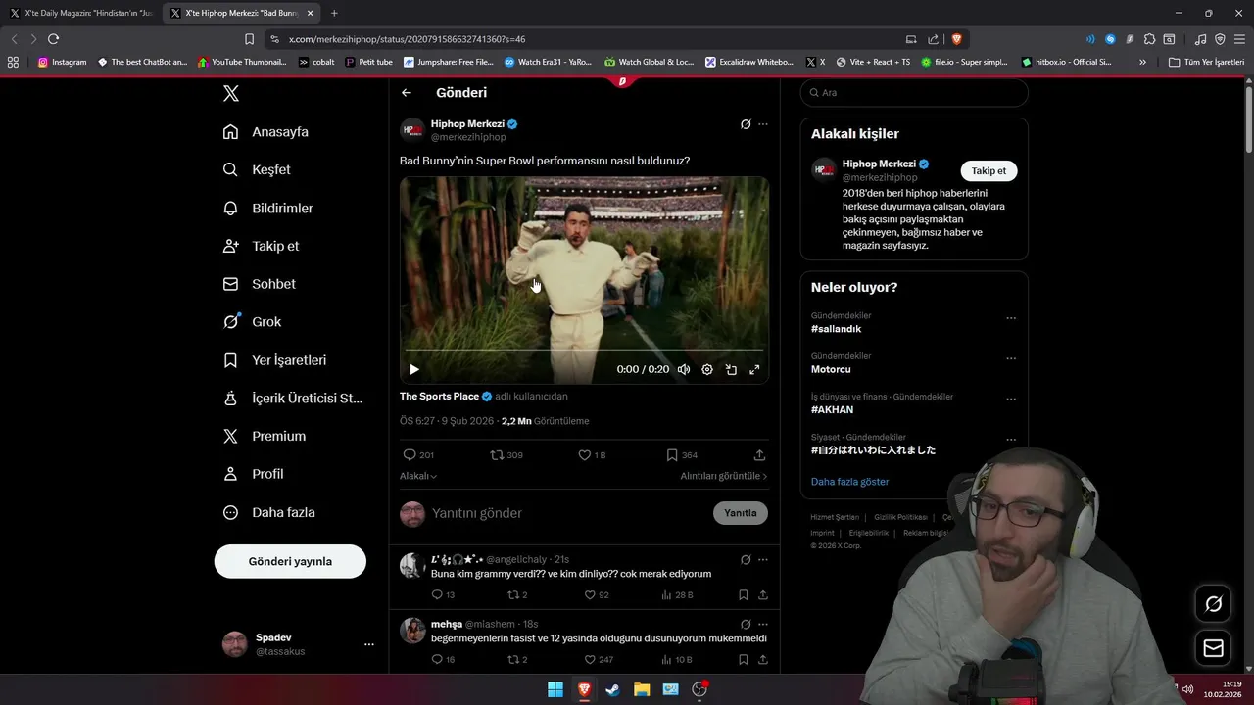1254x705 pixels.
Task: Open more options on angelichaly's reply
Action: [763, 560]
